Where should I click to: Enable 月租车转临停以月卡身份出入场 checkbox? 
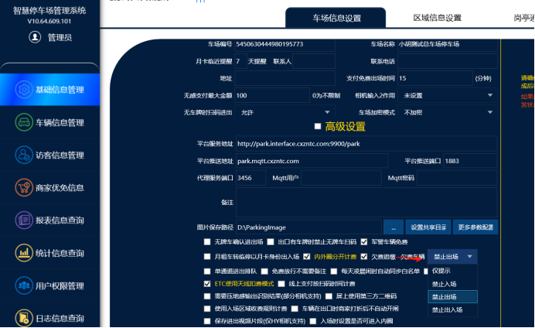point(207,257)
